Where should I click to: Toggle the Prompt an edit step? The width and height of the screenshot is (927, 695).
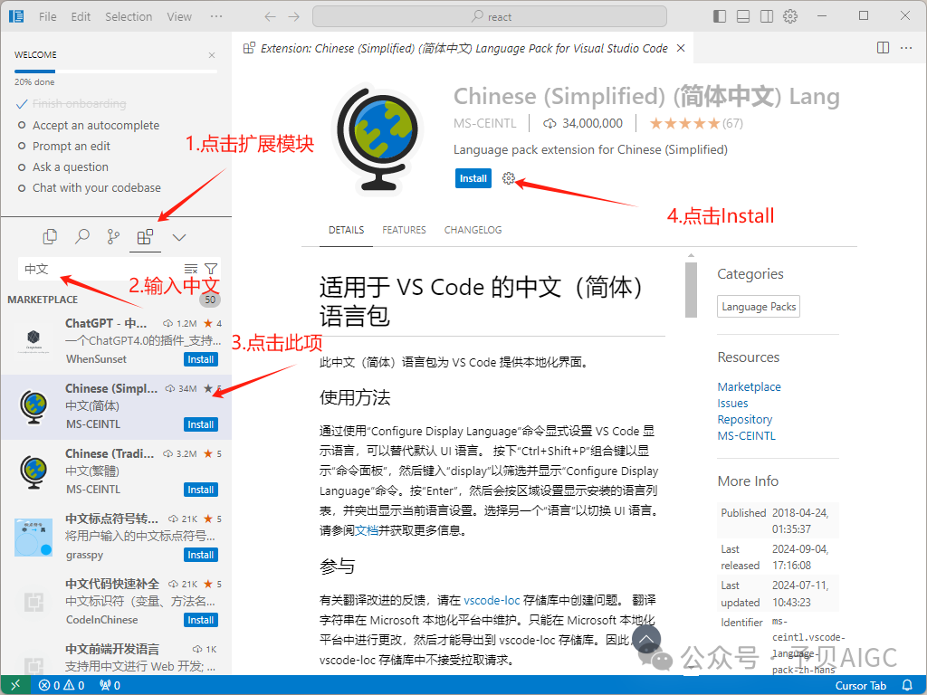pos(64,146)
